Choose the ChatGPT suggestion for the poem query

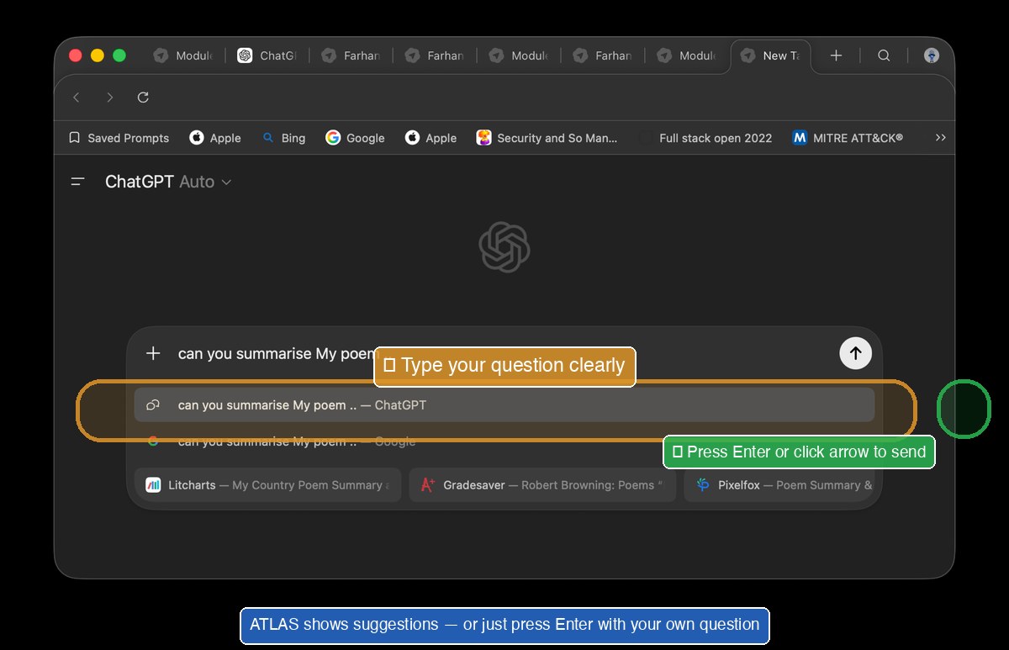[x=504, y=405]
